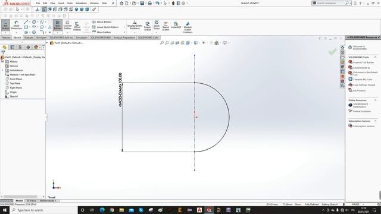Click the Undo icon in top toolbar
This screenshot has width=381, height=214.
[157, 3]
